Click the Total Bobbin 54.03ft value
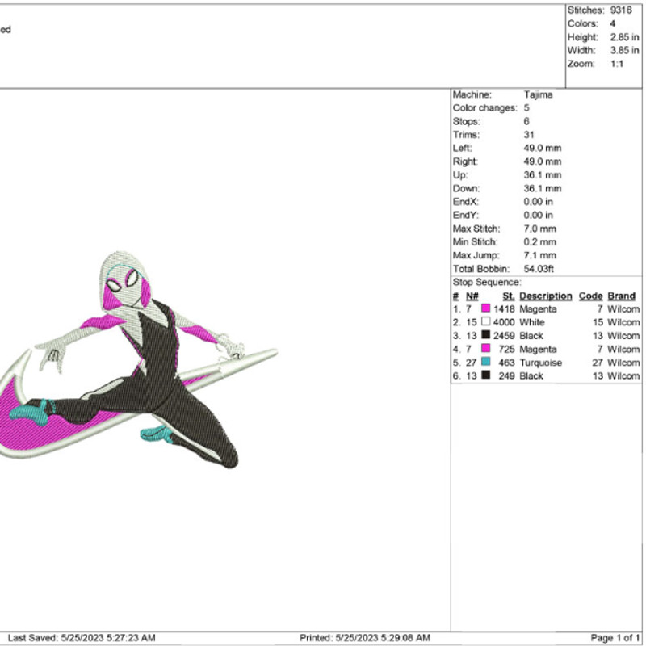 (x=539, y=269)
